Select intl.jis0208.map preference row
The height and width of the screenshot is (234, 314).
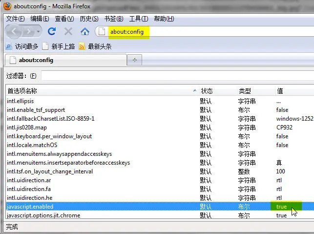point(160,128)
